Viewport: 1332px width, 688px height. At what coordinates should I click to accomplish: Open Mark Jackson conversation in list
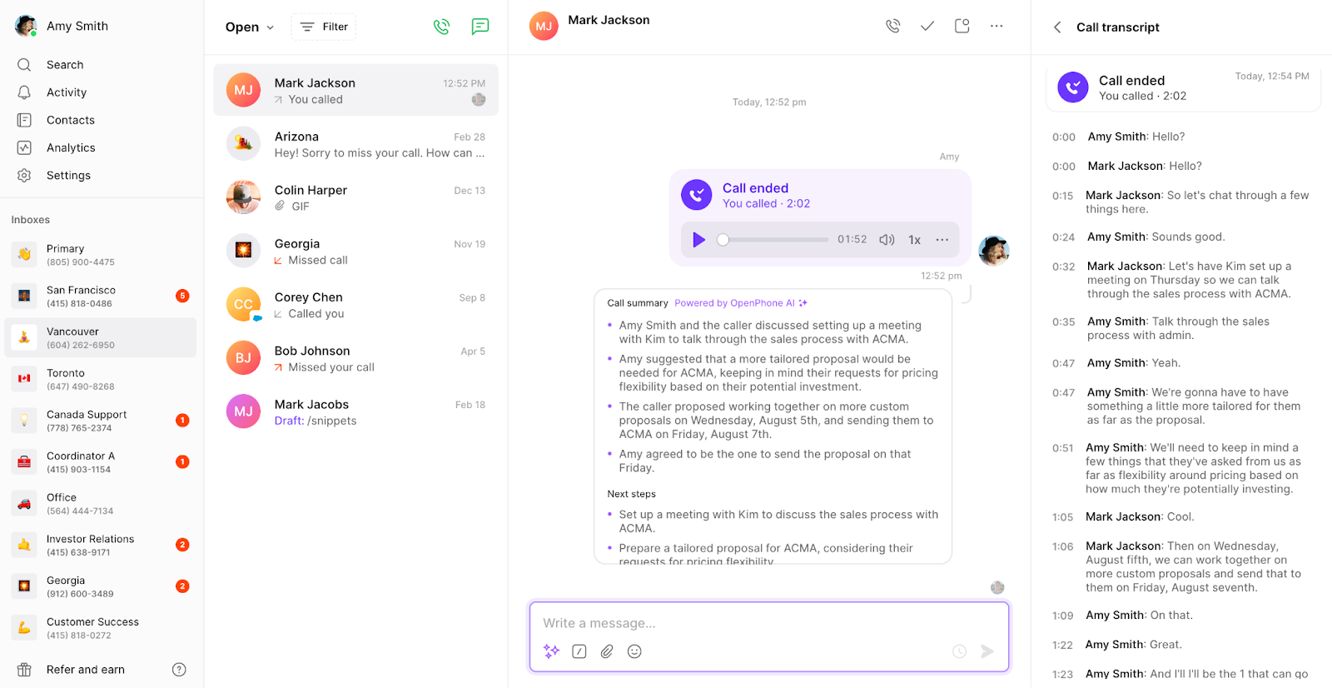(x=355, y=90)
